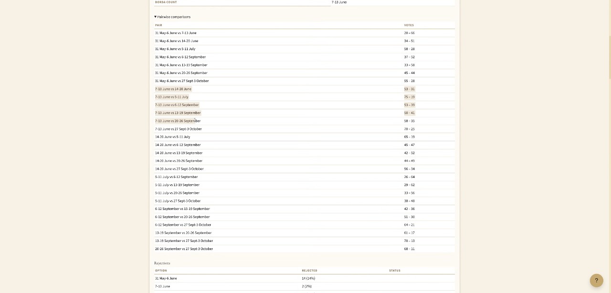Click the 61 – 17 votes value

[409, 233]
